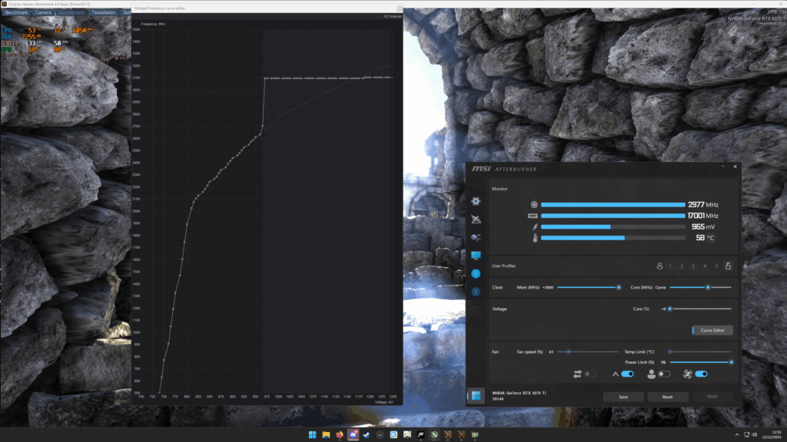Close the Voltage/Frequency curve editor window
This screenshot has width=787, height=442.
coord(400,8)
